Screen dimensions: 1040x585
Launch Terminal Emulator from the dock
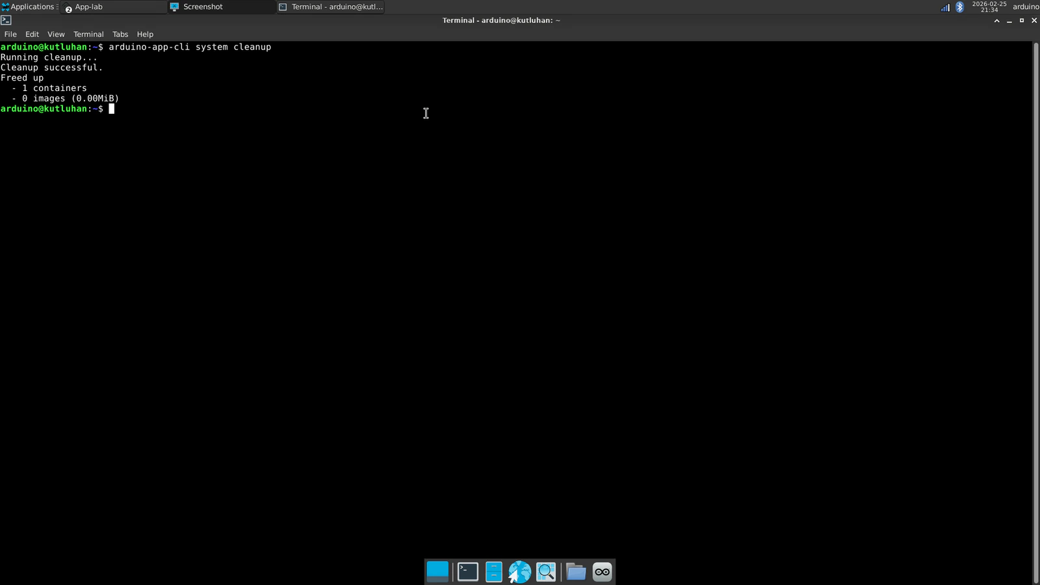point(468,571)
